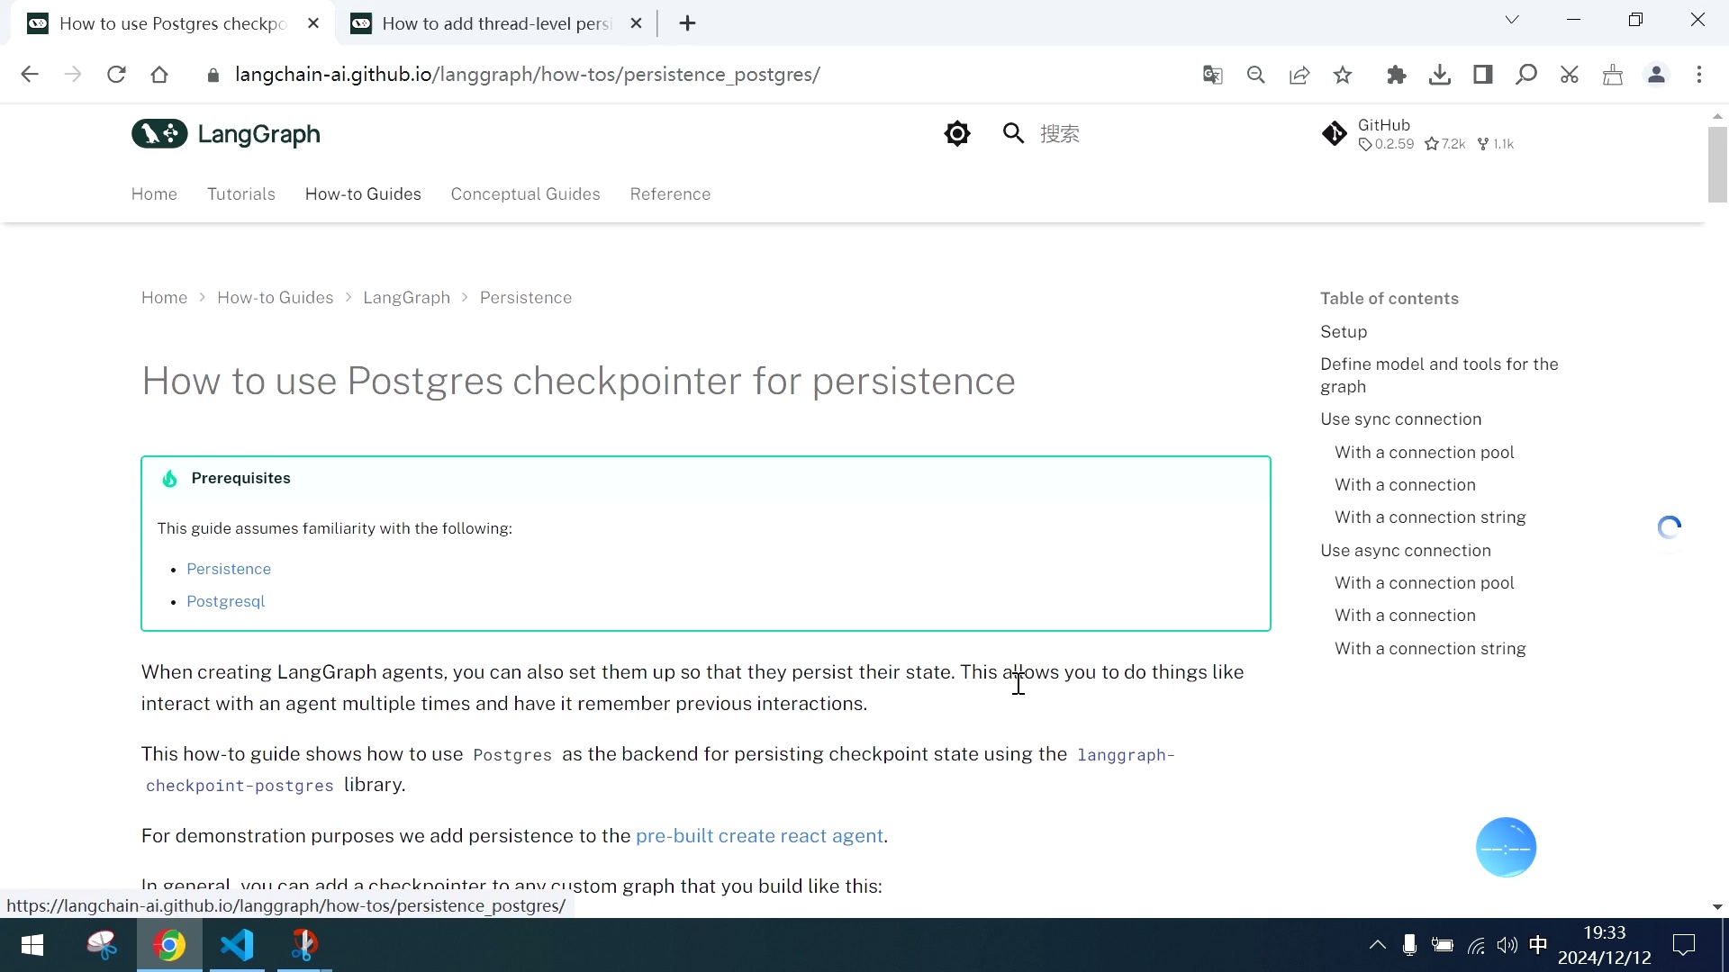Click the scissors screenshot extension icon
The image size is (1729, 972).
[1570, 75]
